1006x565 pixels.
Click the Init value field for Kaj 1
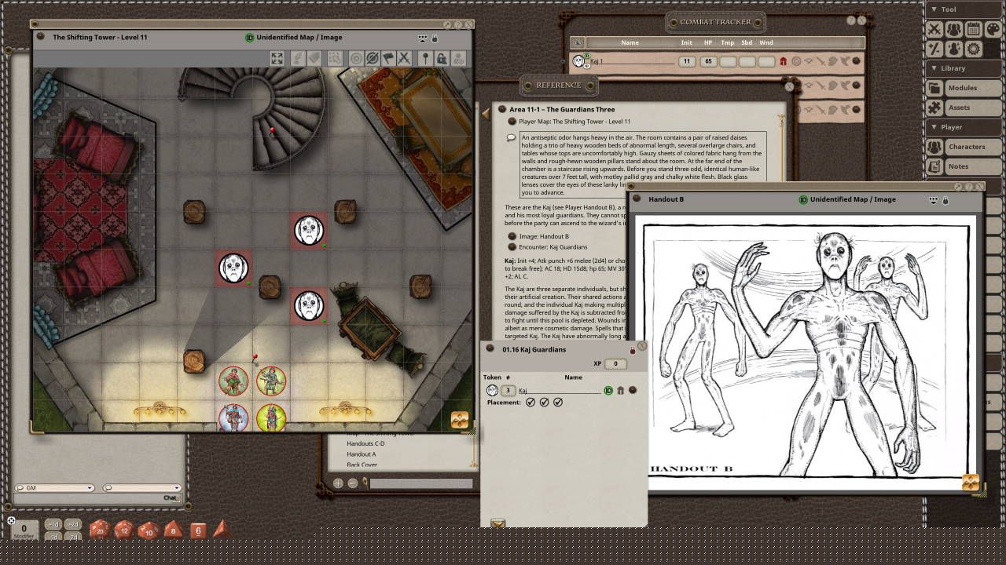(x=687, y=61)
